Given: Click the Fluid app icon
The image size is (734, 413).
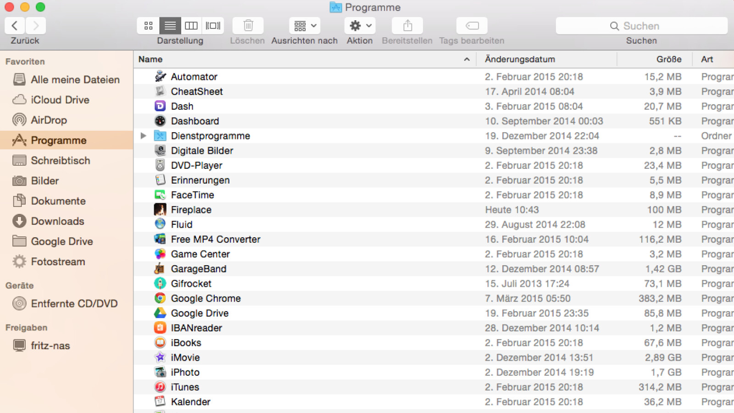Looking at the screenshot, I should click(160, 224).
